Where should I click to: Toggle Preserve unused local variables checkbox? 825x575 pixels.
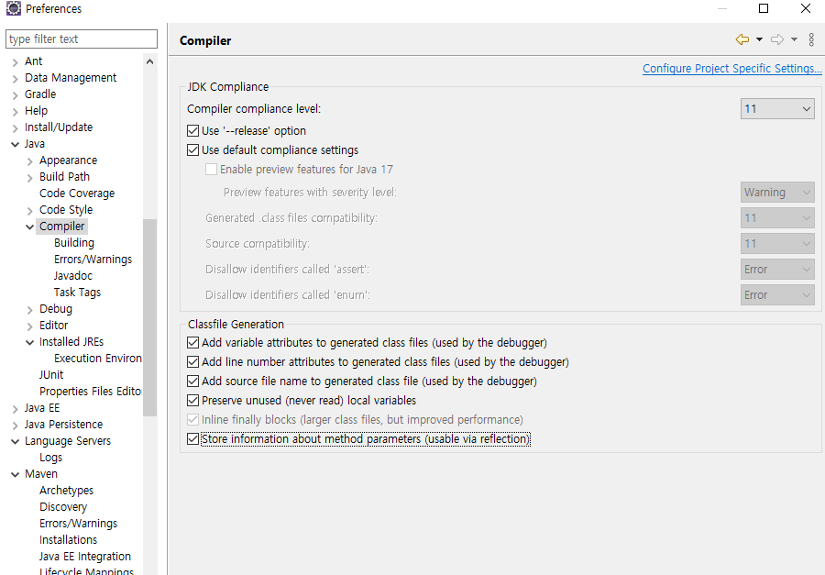[193, 401]
